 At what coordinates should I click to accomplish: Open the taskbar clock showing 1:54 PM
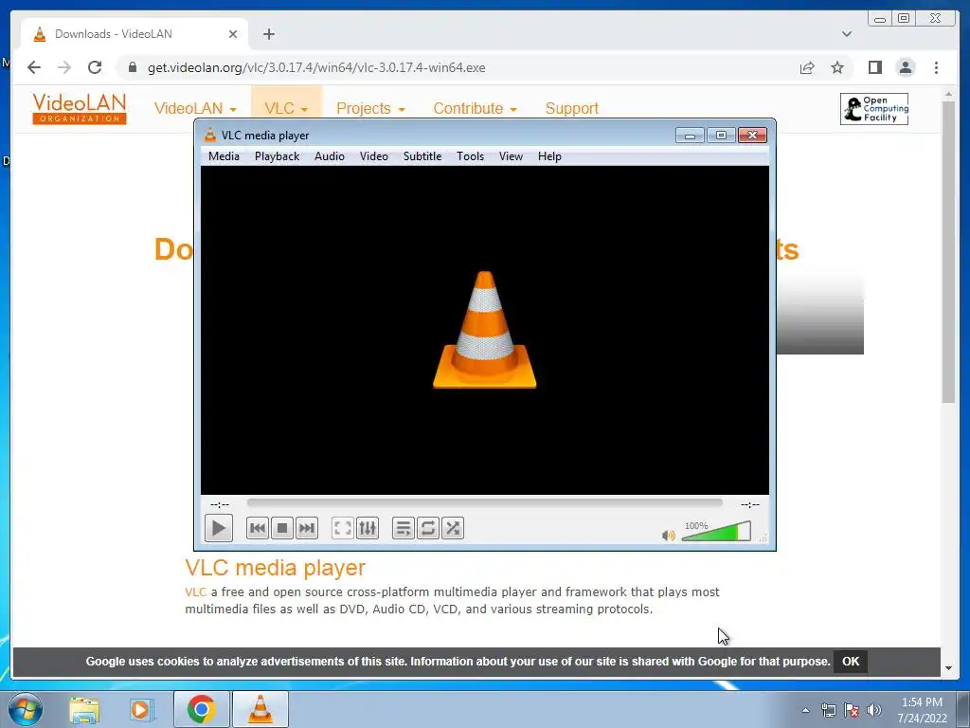click(922, 710)
